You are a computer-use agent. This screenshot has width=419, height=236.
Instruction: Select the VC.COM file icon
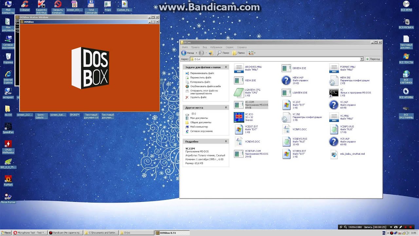(x=239, y=105)
